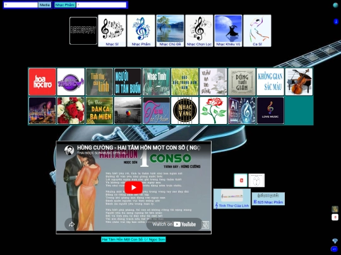
Task: Open the Người Di Tản Buồn tile
Action: (x=128, y=82)
